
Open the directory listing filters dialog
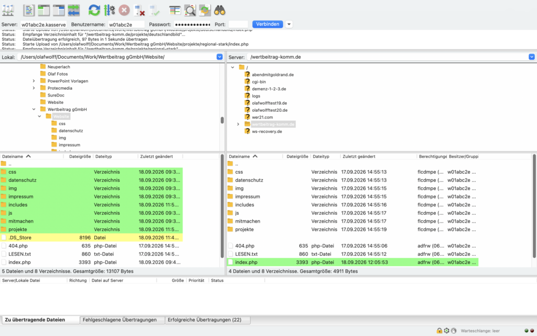[175, 10]
